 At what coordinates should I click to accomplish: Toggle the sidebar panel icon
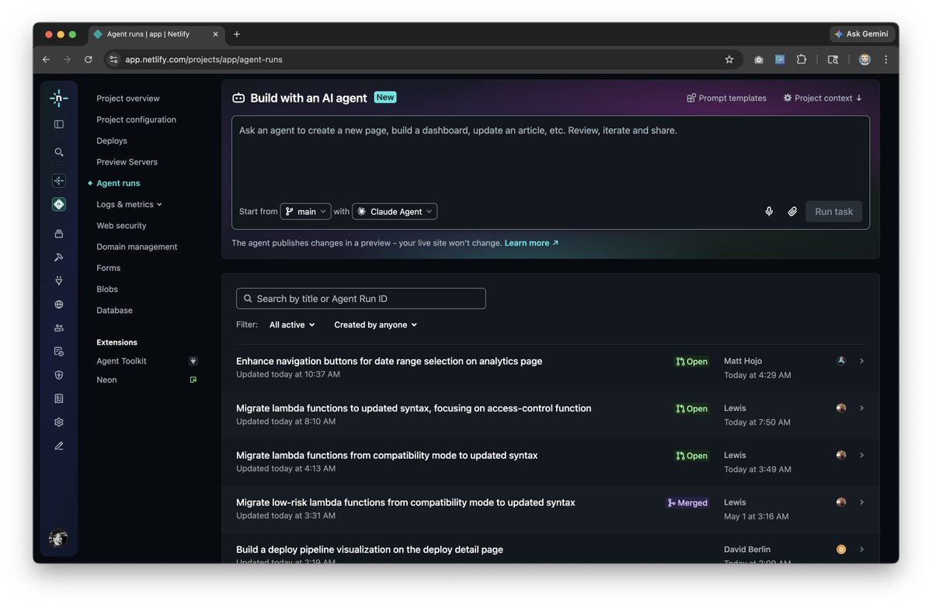tap(59, 124)
